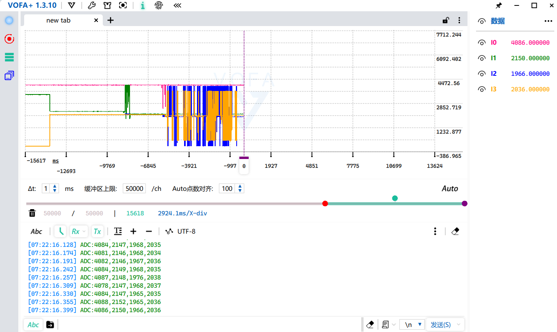Decrease font size with minus icon
557x332 pixels.
(149, 231)
